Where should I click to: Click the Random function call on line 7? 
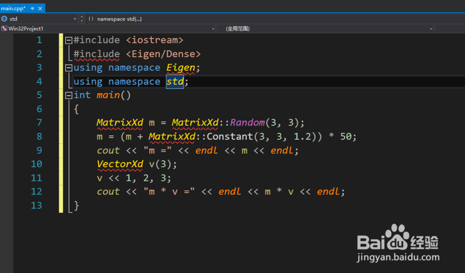pyautogui.click(x=247, y=123)
